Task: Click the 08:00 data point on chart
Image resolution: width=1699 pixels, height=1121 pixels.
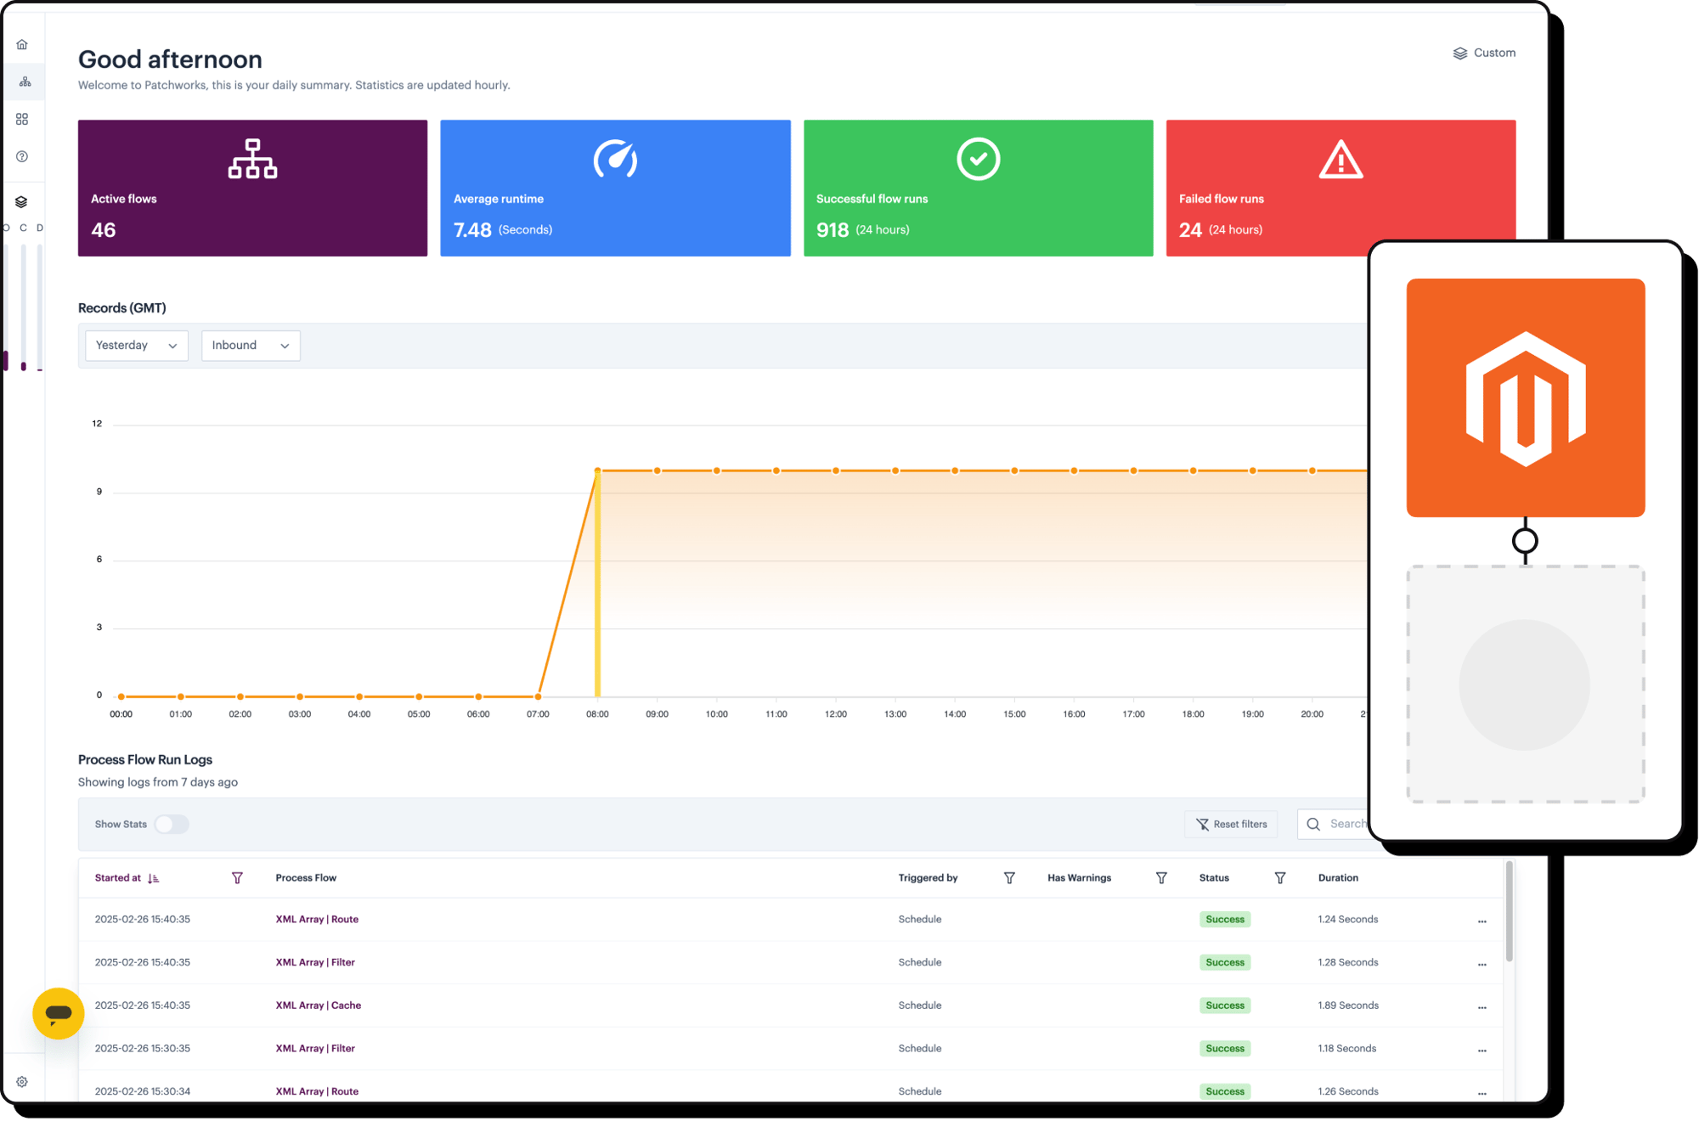Action: click(597, 470)
